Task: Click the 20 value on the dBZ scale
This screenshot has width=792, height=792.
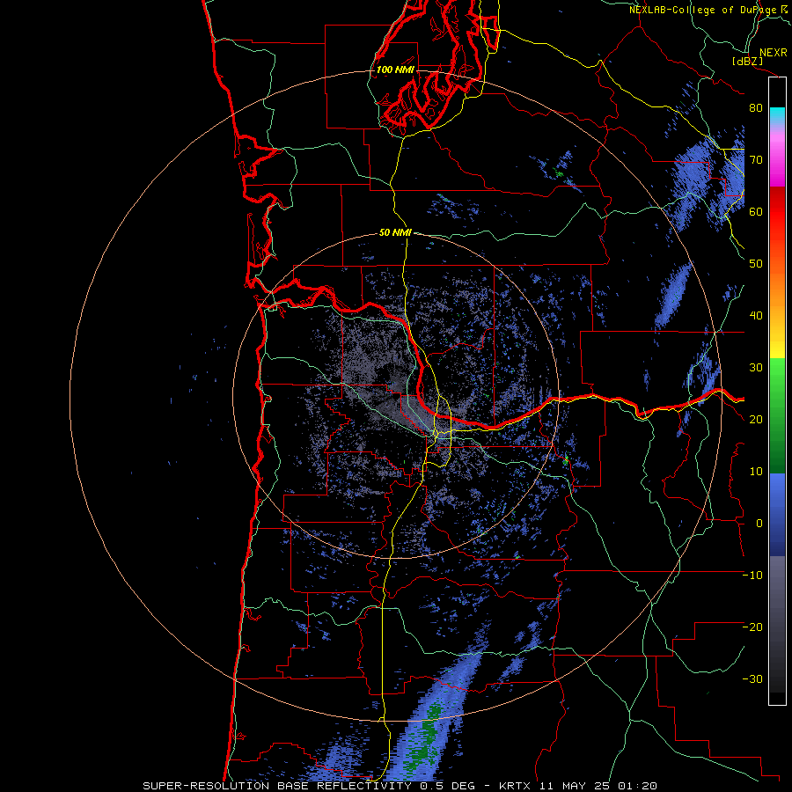Action: tap(756, 420)
